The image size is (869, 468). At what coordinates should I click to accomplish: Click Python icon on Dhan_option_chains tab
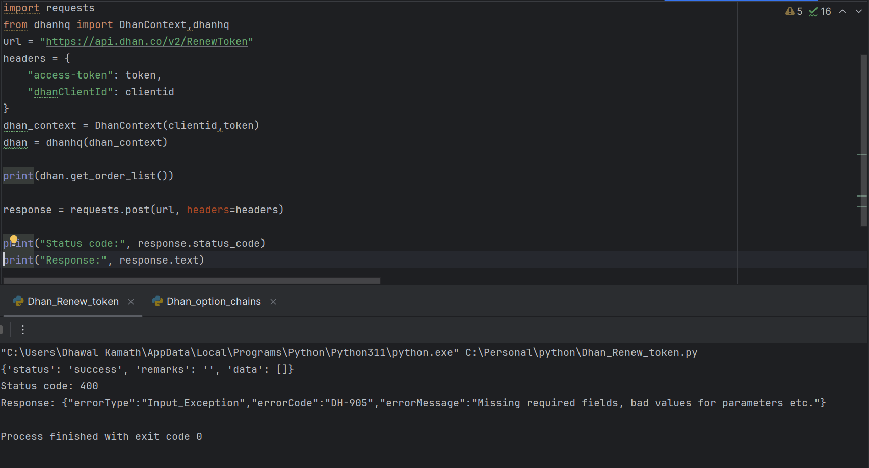click(x=157, y=301)
